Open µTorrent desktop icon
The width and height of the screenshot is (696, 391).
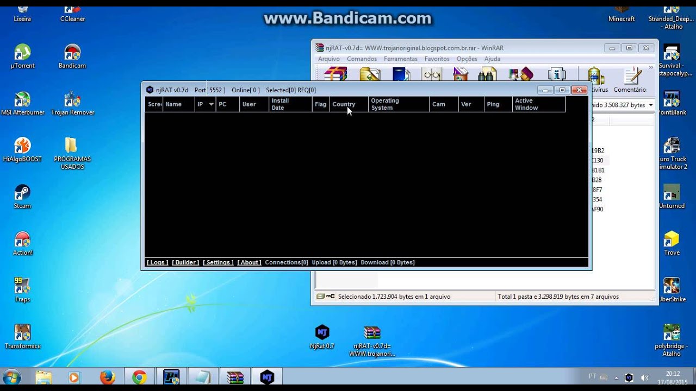coord(22,56)
